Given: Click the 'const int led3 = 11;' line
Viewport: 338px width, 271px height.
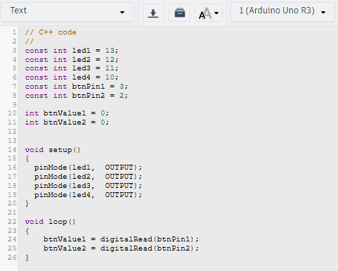Looking at the screenshot, I should [x=72, y=68].
